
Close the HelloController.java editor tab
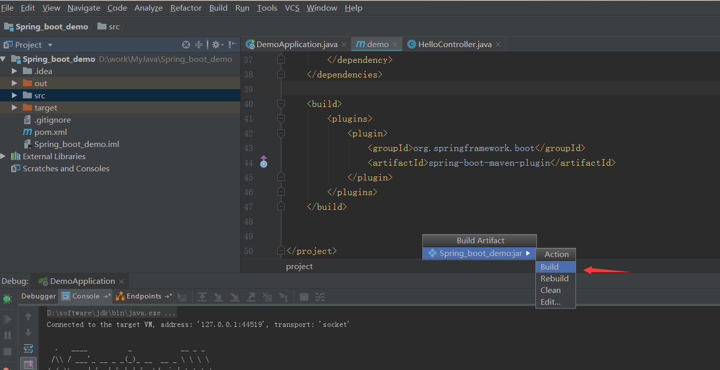498,45
